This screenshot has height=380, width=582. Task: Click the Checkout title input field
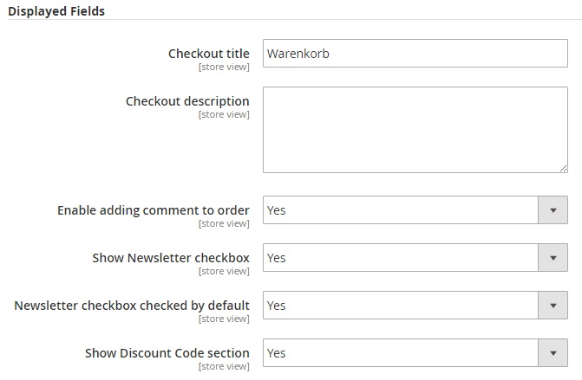415,54
